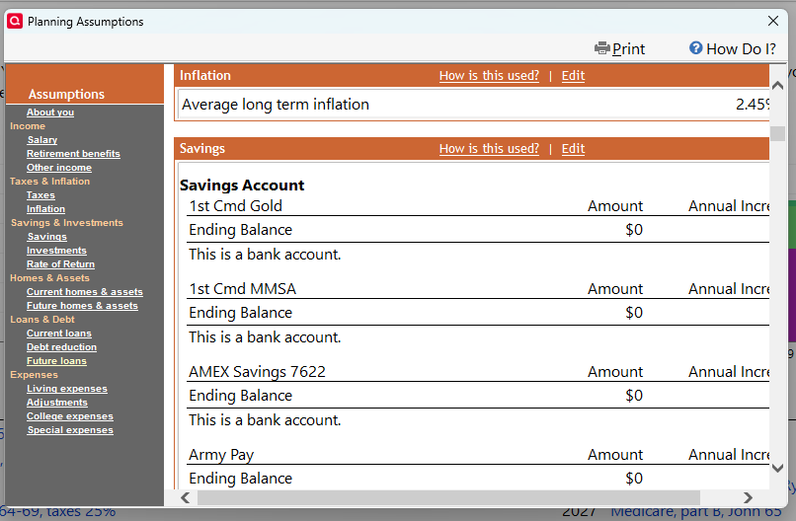The height and width of the screenshot is (521, 796).
Task: Click the vertical scrollbar up arrow
Action: [777, 86]
